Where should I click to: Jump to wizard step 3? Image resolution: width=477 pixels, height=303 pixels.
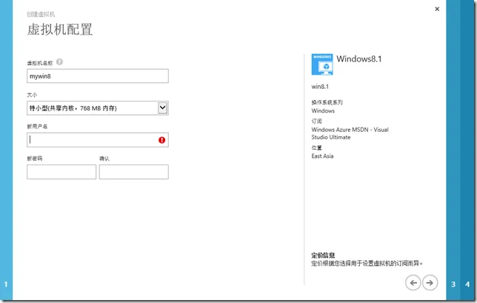(x=453, y=284)
